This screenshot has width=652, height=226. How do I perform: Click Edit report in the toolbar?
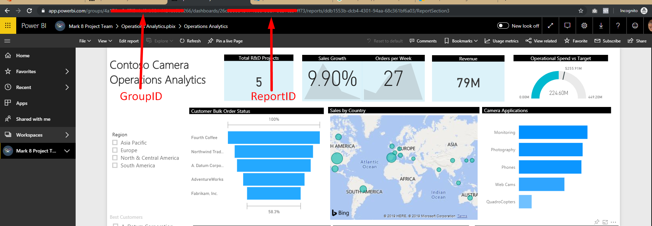pos(129,41)
